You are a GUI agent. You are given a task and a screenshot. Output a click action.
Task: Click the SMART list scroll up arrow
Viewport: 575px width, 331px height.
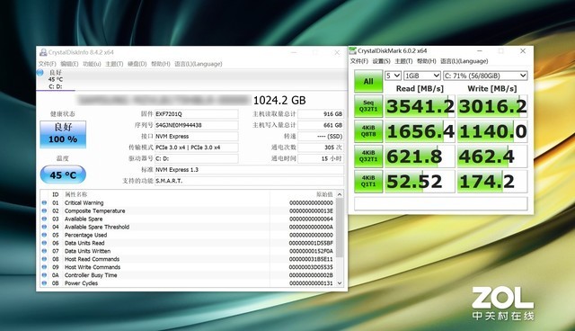[340, 194]
